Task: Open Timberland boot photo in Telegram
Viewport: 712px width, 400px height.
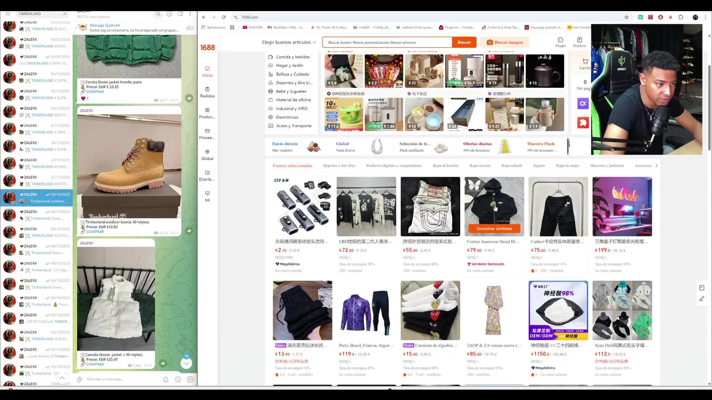Action: [x=128, y=167]
